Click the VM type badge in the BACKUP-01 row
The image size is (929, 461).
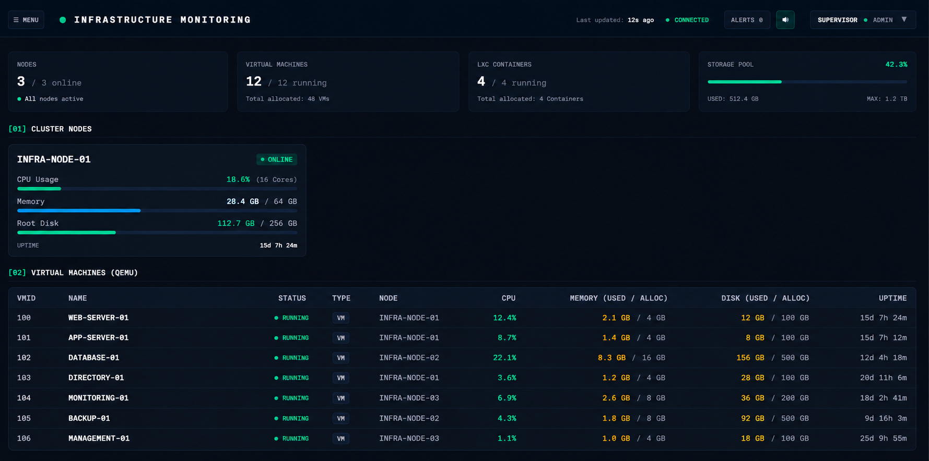(341, 418)
